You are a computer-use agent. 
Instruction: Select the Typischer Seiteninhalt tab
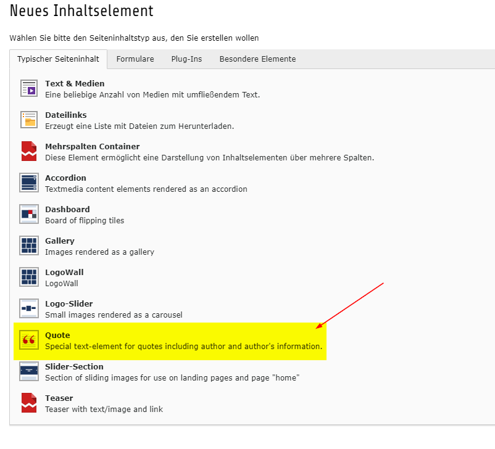58,59
